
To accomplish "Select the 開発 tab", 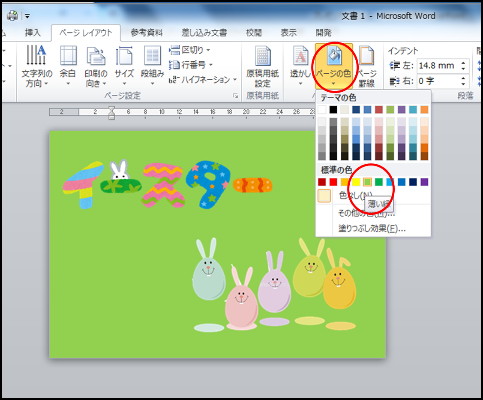I will click(x=324, y=33).
